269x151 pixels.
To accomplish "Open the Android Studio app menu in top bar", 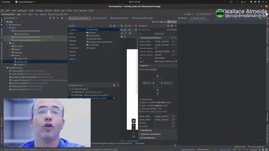I will [25, 2].
